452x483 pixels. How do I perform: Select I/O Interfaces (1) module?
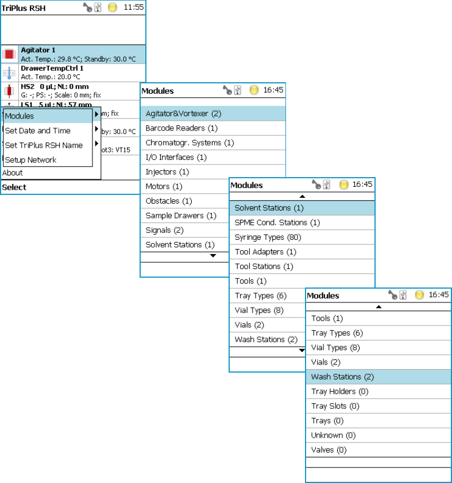pyautogui.click(x=213, y=158)
